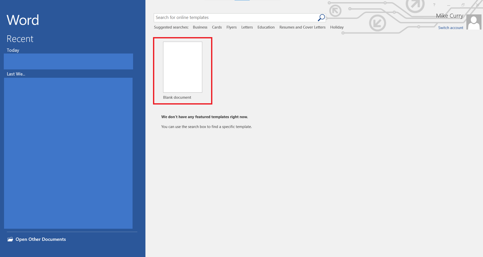This screenshot has height=257, width=483.
Task: Click the Mike Curry profile avatar
Action: [x=474, y=22]
